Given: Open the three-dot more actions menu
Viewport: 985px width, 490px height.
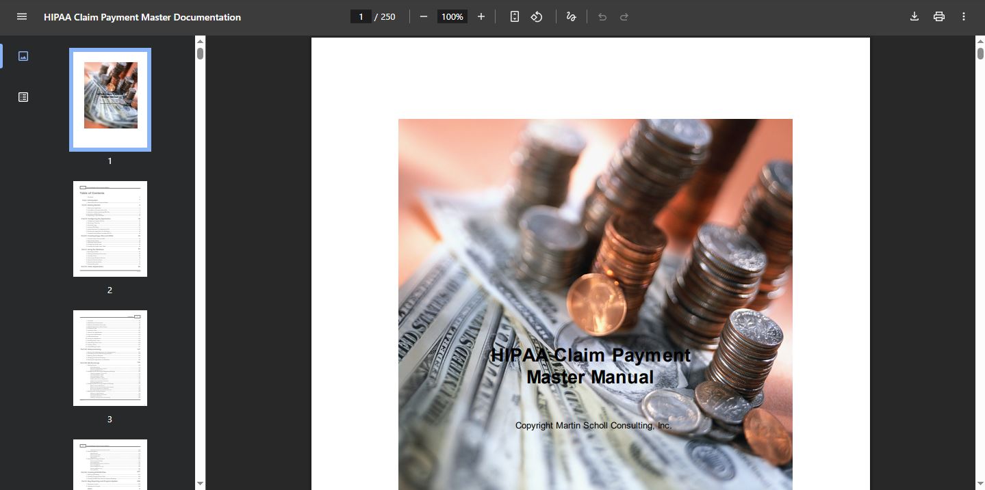Looking at the screenshot, I should click(x=964, y=16).
